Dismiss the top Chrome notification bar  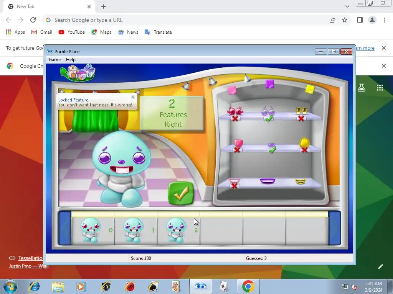383,48
